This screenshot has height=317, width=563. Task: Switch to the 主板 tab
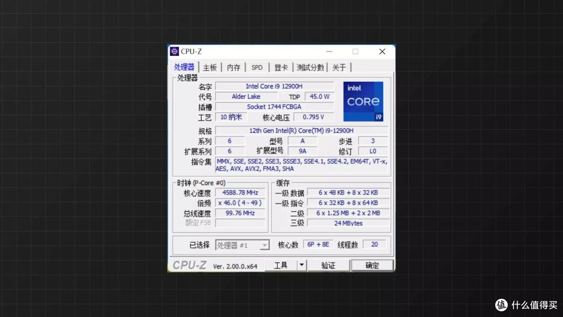pyautogui.click(x=210, y=67)
